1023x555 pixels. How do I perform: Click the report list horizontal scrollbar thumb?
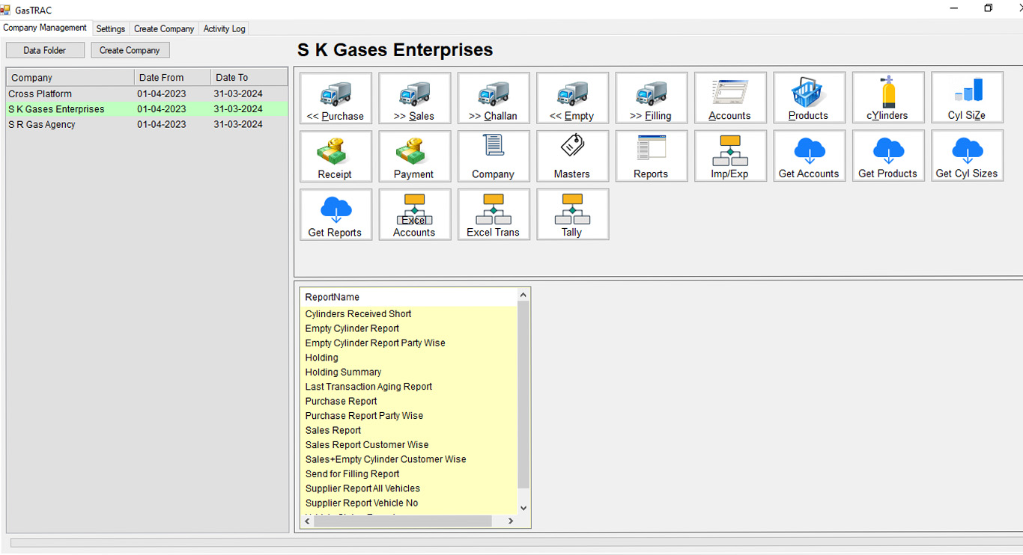[403, 521]
